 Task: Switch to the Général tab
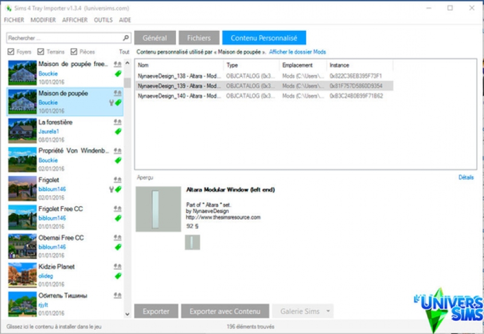pos(155,38)
